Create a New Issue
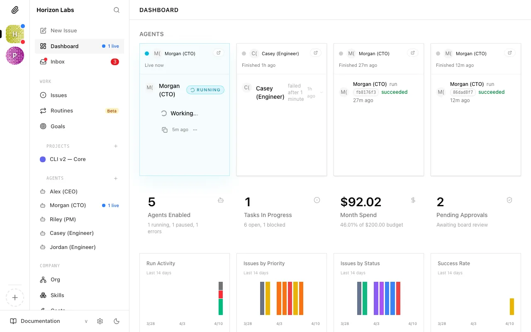 [x=79, y=31]
